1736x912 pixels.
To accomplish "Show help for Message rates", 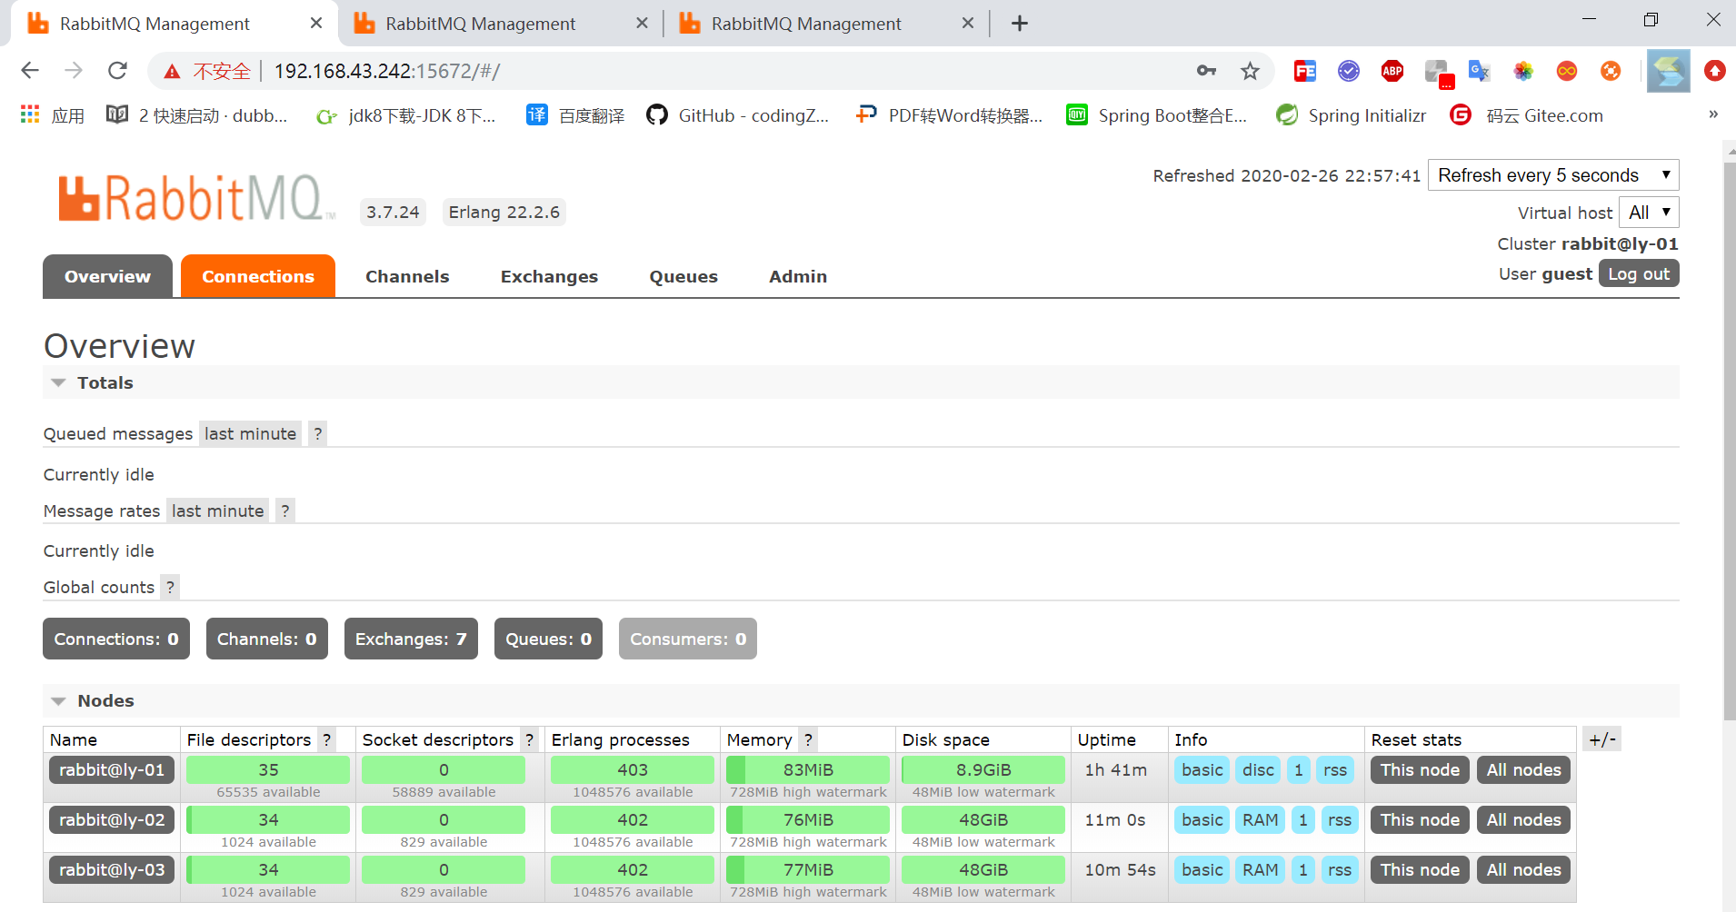I will (285, 511).
